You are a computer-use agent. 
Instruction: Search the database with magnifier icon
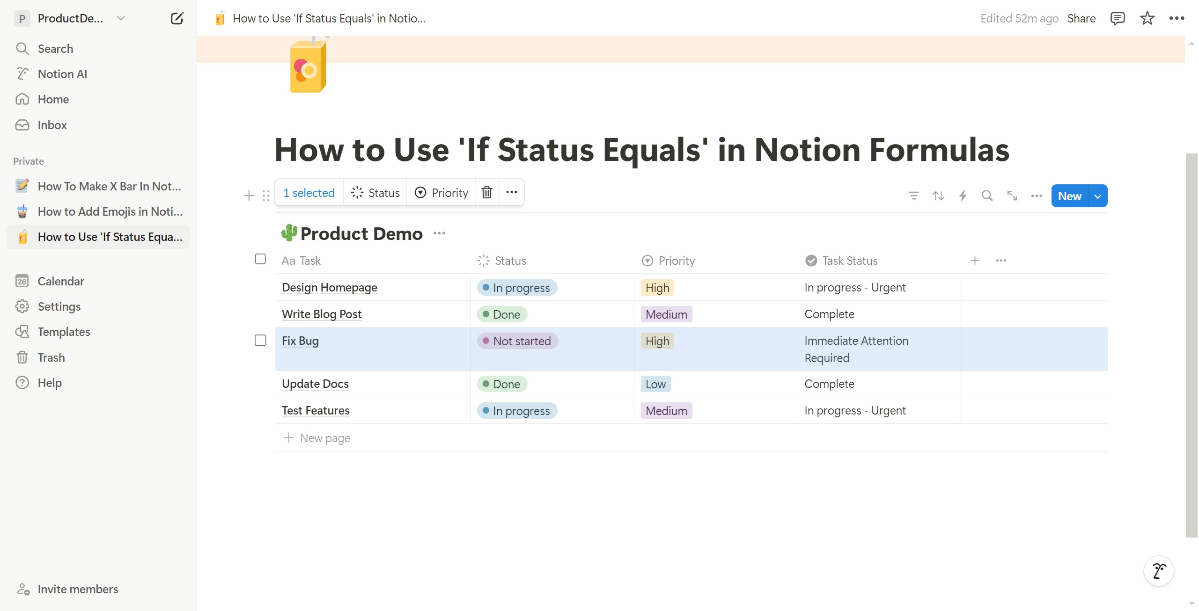click(x=987, y=196)
